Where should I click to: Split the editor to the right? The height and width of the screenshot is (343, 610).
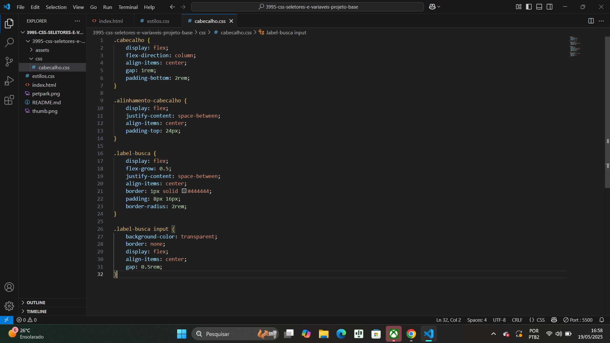(x=591, y=21)
